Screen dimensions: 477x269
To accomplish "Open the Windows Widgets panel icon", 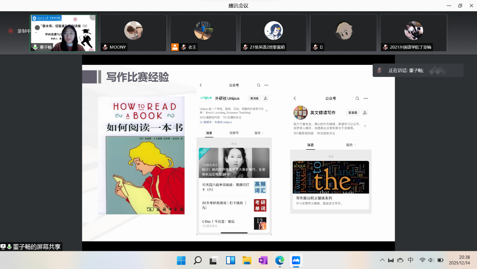I will pyautogui.click(x=230, y=260).
